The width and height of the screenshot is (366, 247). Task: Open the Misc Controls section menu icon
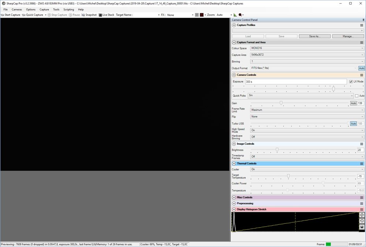pyautogui.click(x=362, y=198)
